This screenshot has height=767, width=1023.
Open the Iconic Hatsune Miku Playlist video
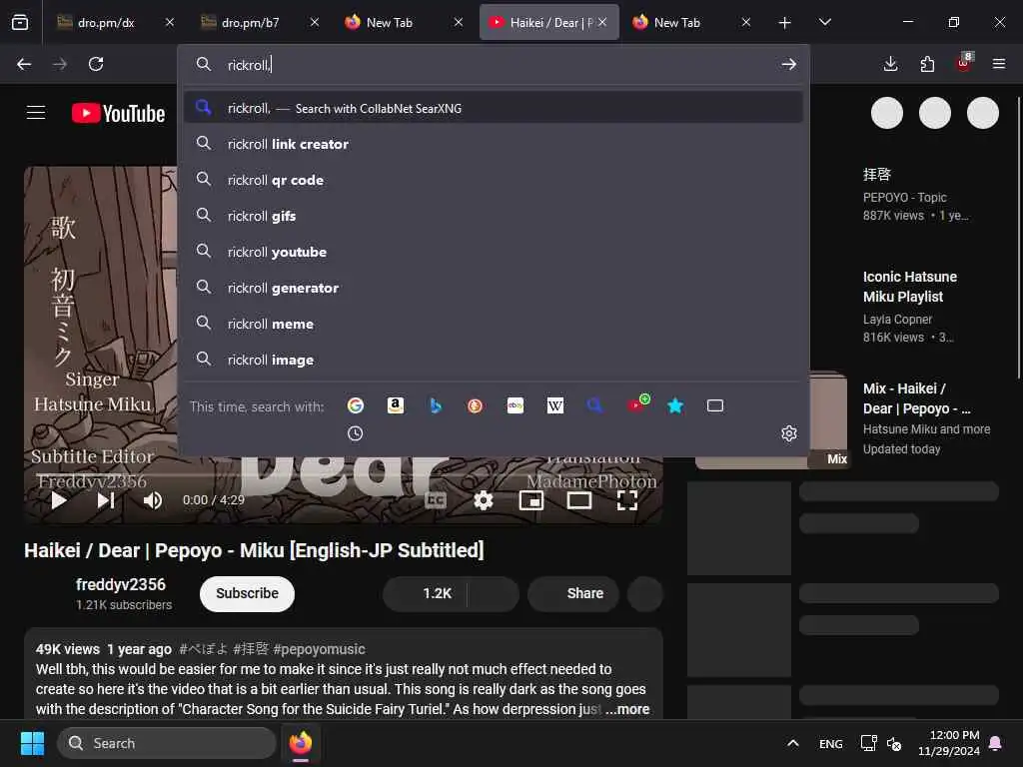(x=909, y=287)
